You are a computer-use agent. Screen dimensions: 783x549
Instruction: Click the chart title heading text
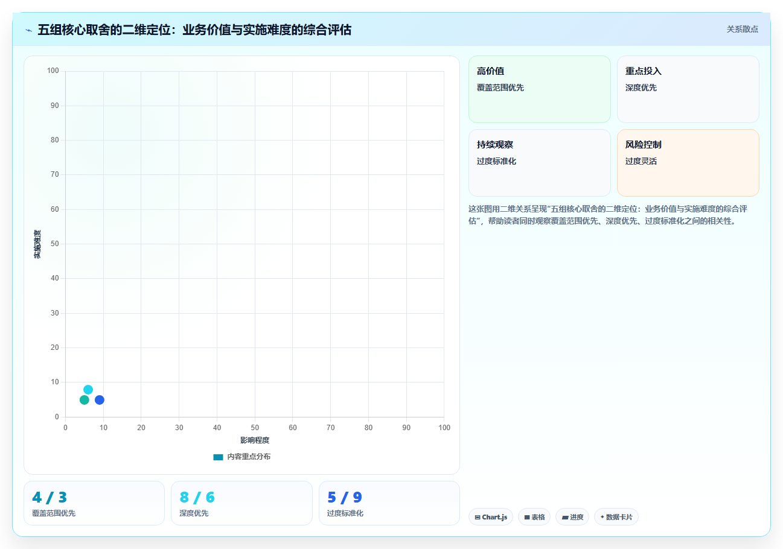click(194, 30)
